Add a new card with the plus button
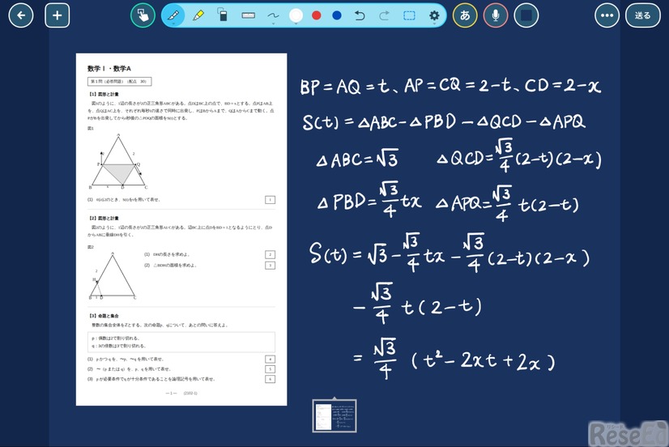The width and height of the screenshot is (669, 447). coord(58,15)
